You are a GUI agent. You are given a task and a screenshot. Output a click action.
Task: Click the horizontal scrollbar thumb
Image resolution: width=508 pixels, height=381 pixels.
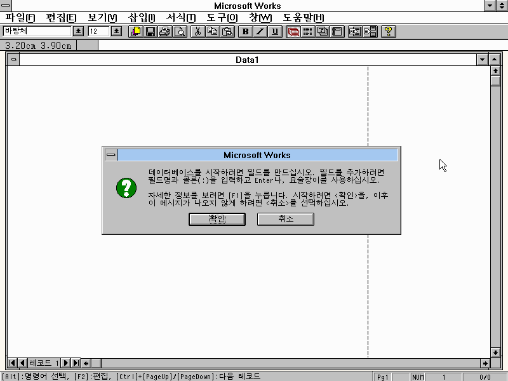(x=97, y=363)
